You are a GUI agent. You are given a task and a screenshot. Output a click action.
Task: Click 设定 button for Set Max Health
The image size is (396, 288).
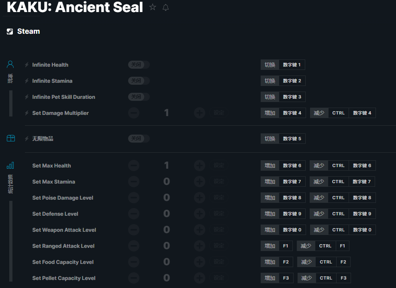pyautogui.click(x=219, y=165)
